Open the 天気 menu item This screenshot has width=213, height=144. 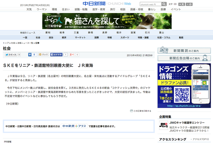29,9
